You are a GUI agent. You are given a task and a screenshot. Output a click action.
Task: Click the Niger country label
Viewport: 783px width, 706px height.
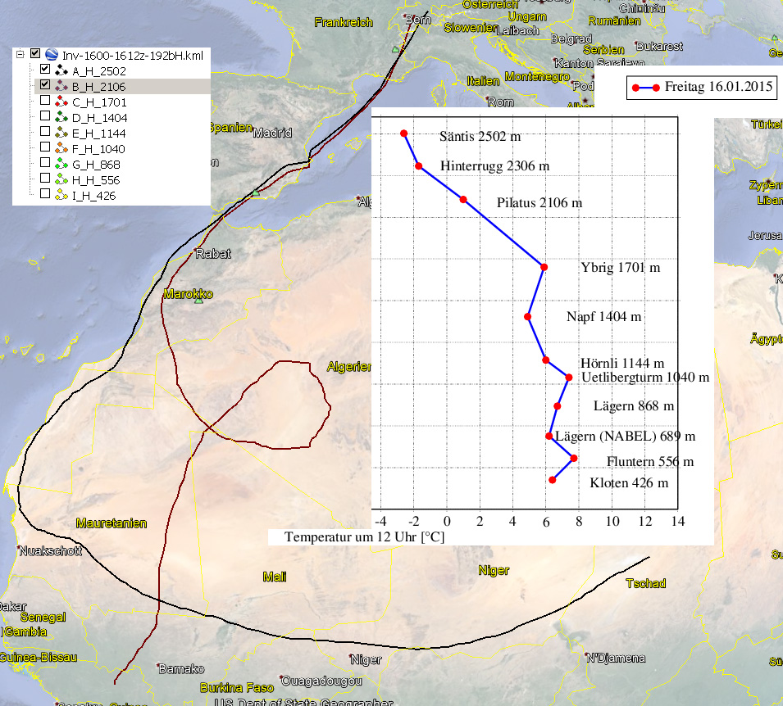tap(494, 570)
